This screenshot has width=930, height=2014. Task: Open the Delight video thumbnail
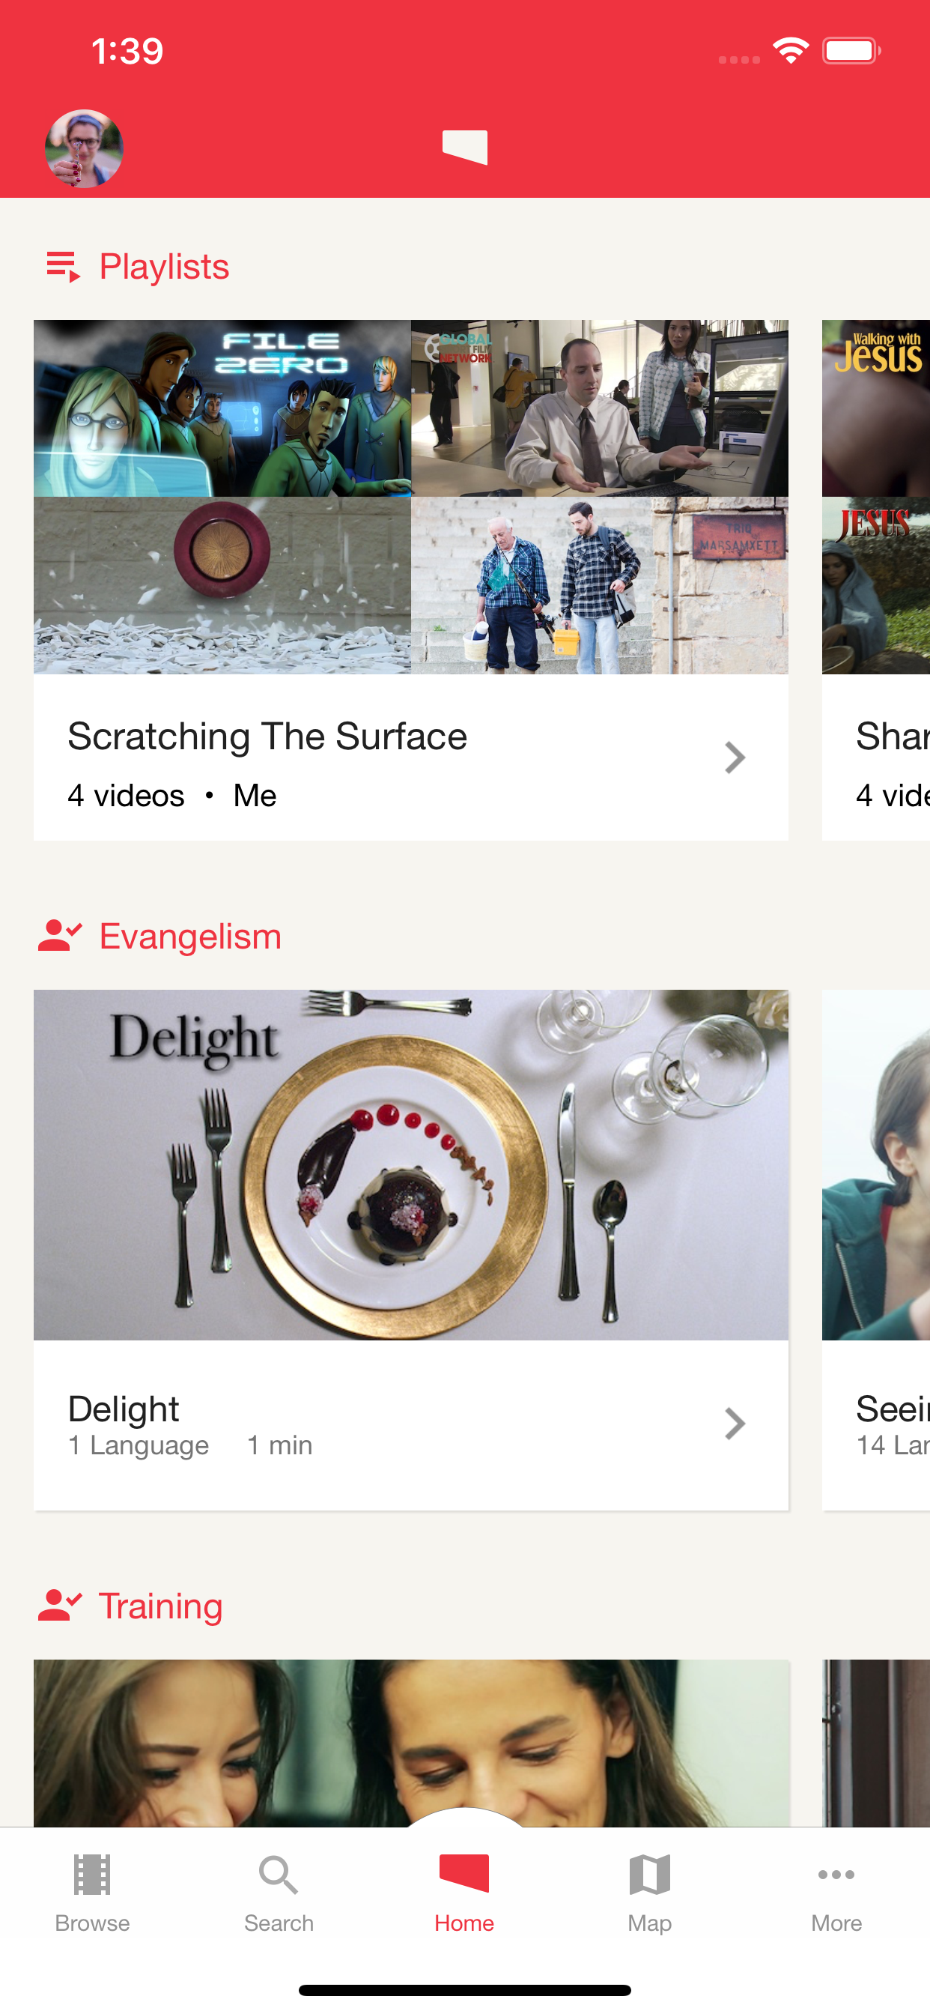tap(411, 1165)
